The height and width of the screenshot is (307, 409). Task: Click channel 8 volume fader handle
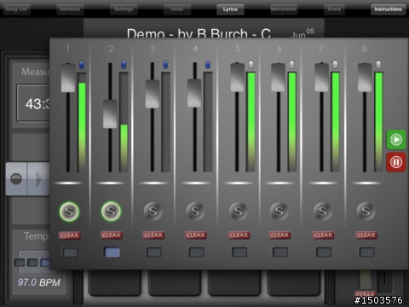click(x=365, y=78)
